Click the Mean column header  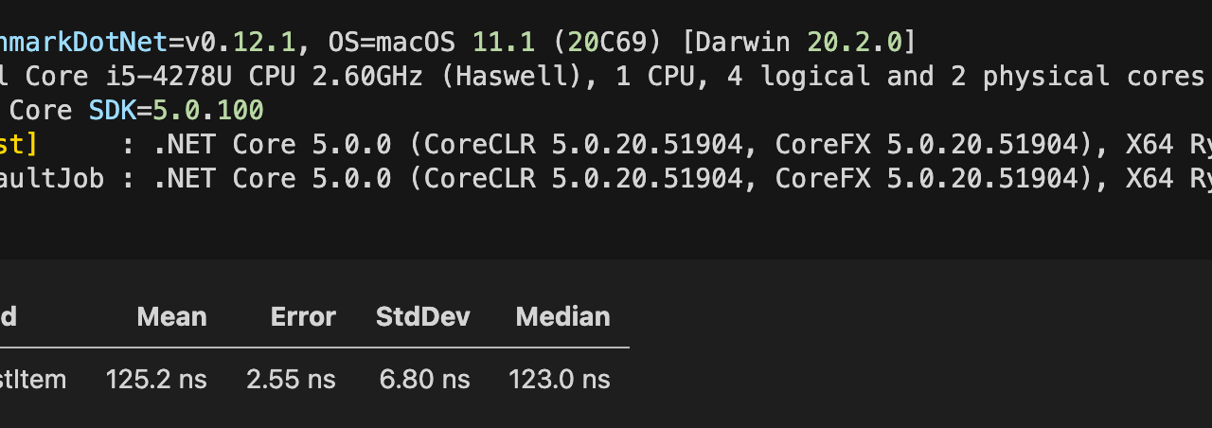tap(171, 316)
